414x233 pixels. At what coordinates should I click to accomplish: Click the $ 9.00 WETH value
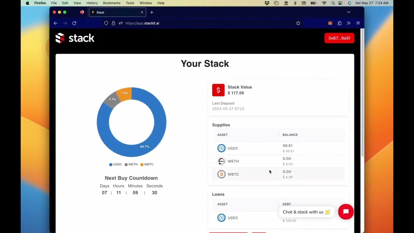[288, 164]
